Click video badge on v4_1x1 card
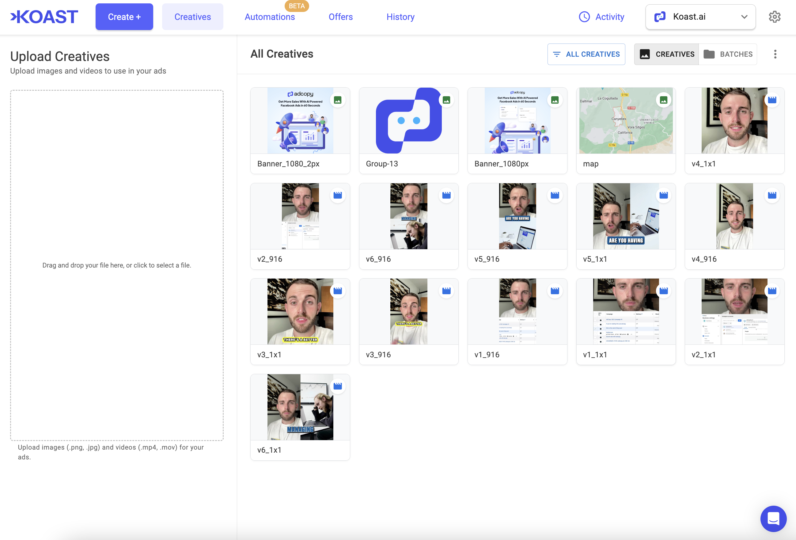The image size is (796, 540). click(x=772, y=100)
